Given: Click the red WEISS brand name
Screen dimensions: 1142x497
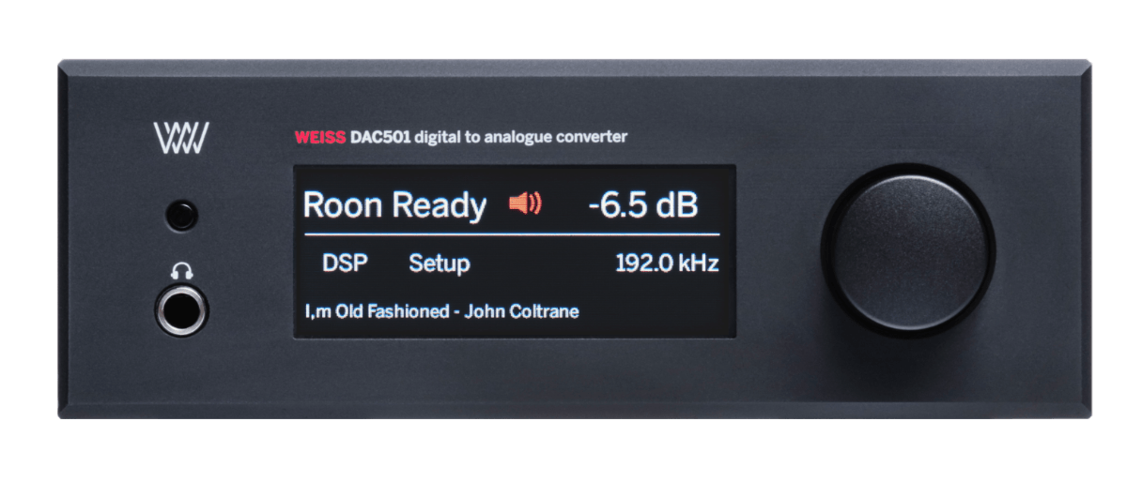Looking at the screenshot, I should (x=320, y=138).
